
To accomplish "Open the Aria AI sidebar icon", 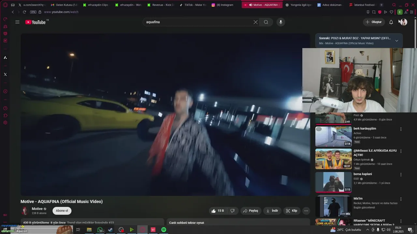I will coord(5,58).
